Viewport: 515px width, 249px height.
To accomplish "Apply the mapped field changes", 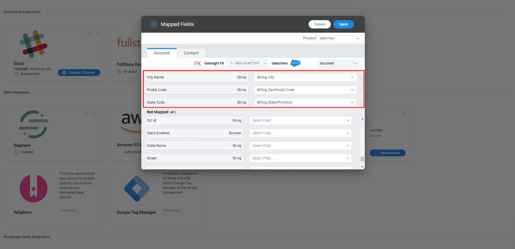I will tap(343, 24).
